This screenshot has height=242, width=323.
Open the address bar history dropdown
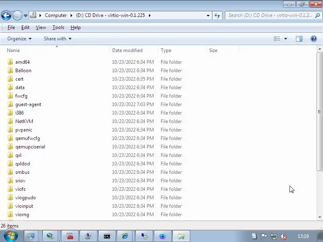tap(208, 16)
